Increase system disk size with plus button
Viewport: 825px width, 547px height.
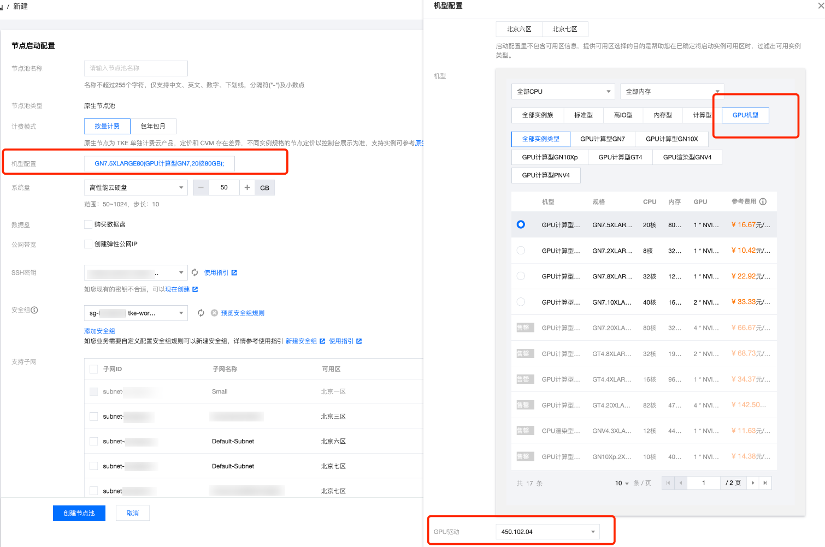(x=247, y=187)
